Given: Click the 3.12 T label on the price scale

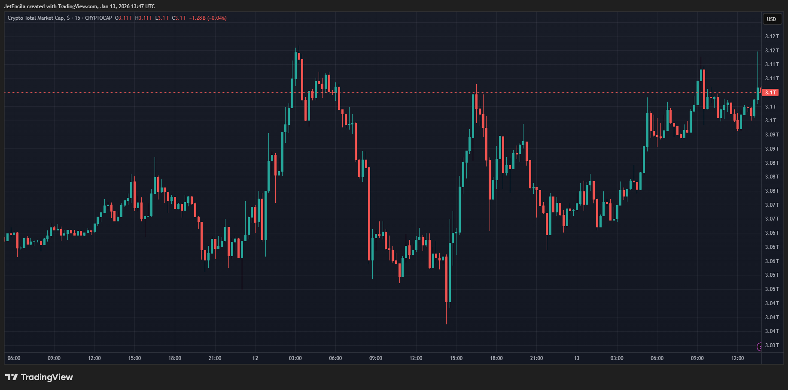Looking at the screenshot, I should coord(771,36).
